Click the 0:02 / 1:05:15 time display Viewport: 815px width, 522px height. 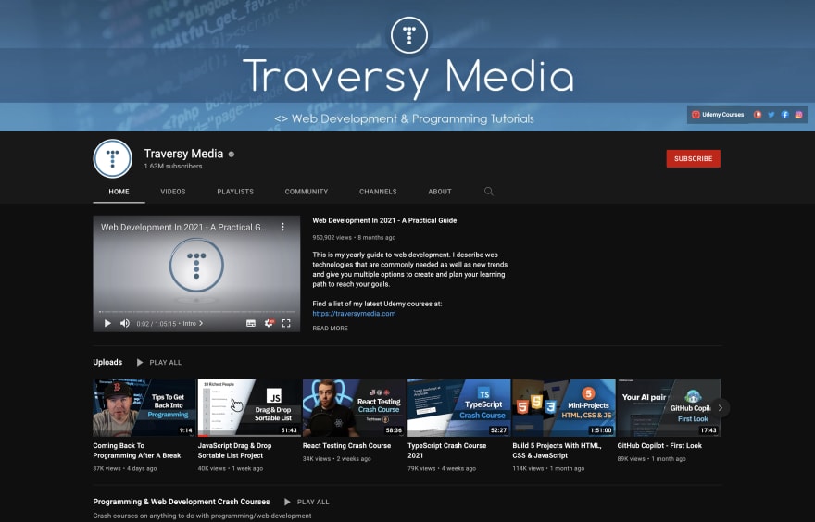[x=157, y=324]
